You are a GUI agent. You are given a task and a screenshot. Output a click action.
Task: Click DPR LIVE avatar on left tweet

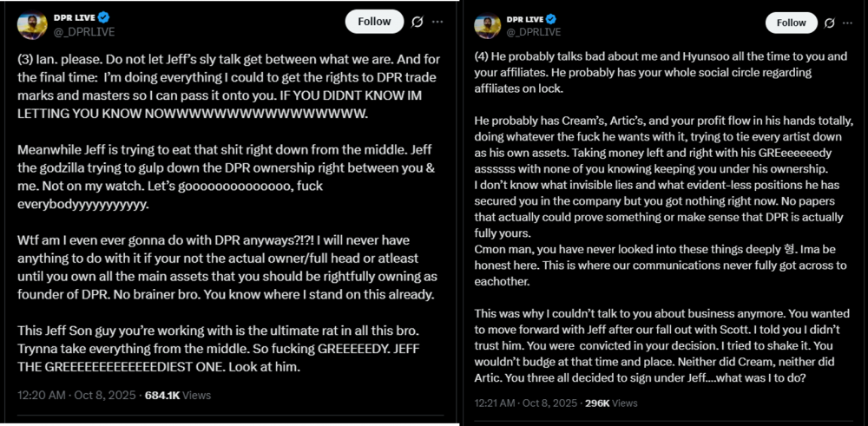(x=32, y=25)
